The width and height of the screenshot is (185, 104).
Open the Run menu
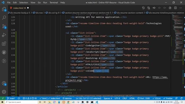(x=45, y=3)
